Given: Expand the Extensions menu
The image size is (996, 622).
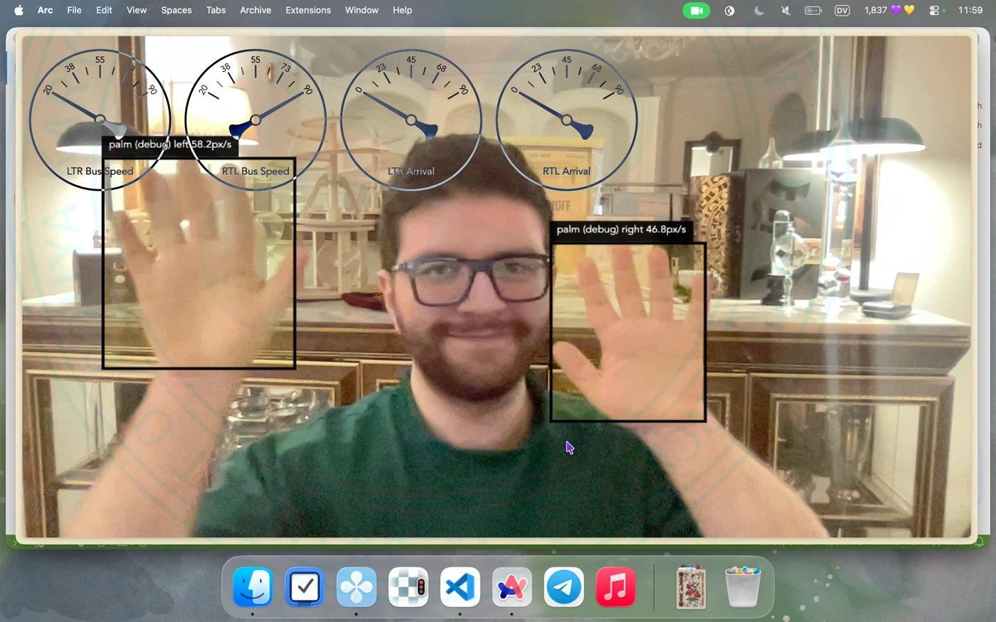Looking at the screenshot, I should [x=308, y=11].
